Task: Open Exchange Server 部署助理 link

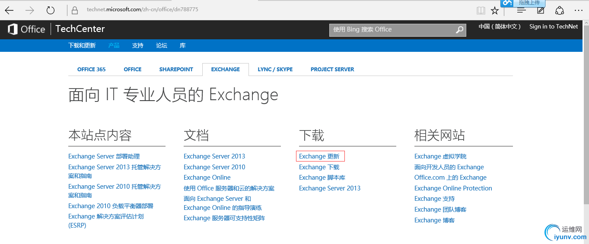Action: (x=104, y=156)
